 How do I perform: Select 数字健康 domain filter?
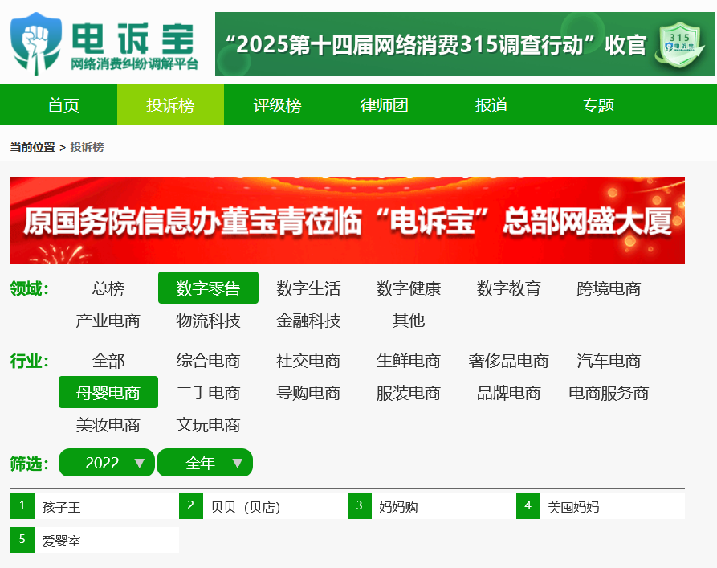pos(409,288)
